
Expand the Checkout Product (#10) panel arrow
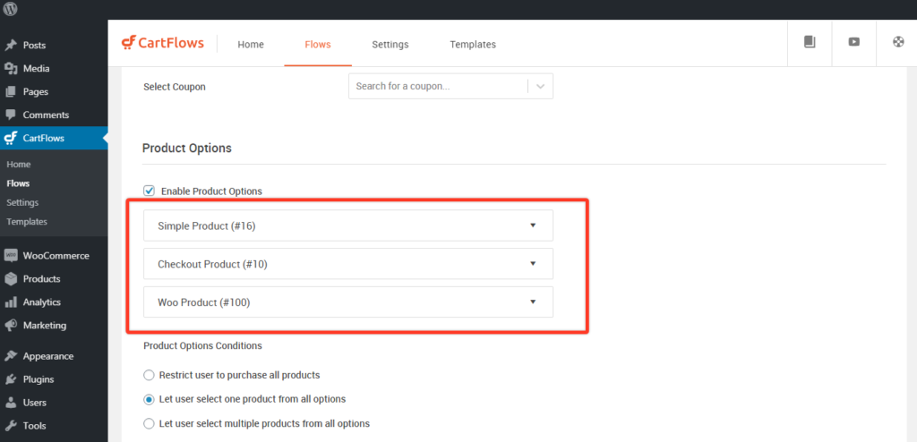[x=533, y=264]
